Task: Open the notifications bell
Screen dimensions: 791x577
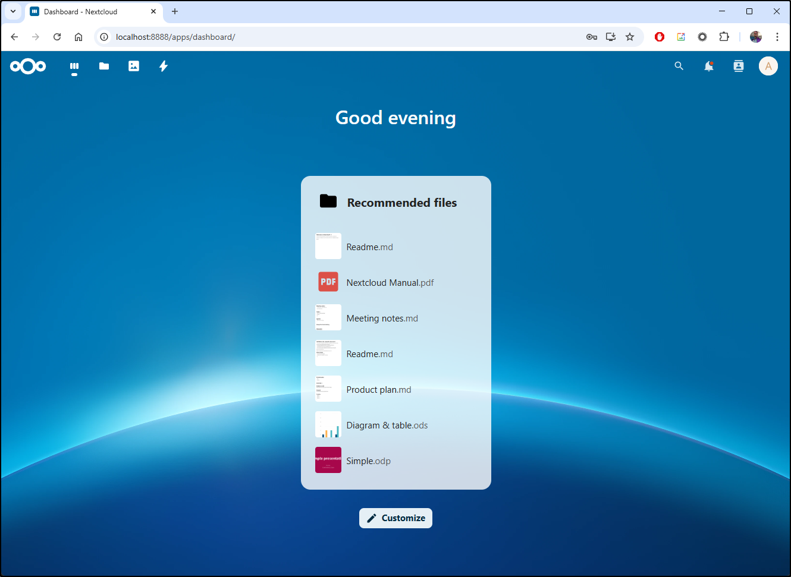Action: [708, 66]
